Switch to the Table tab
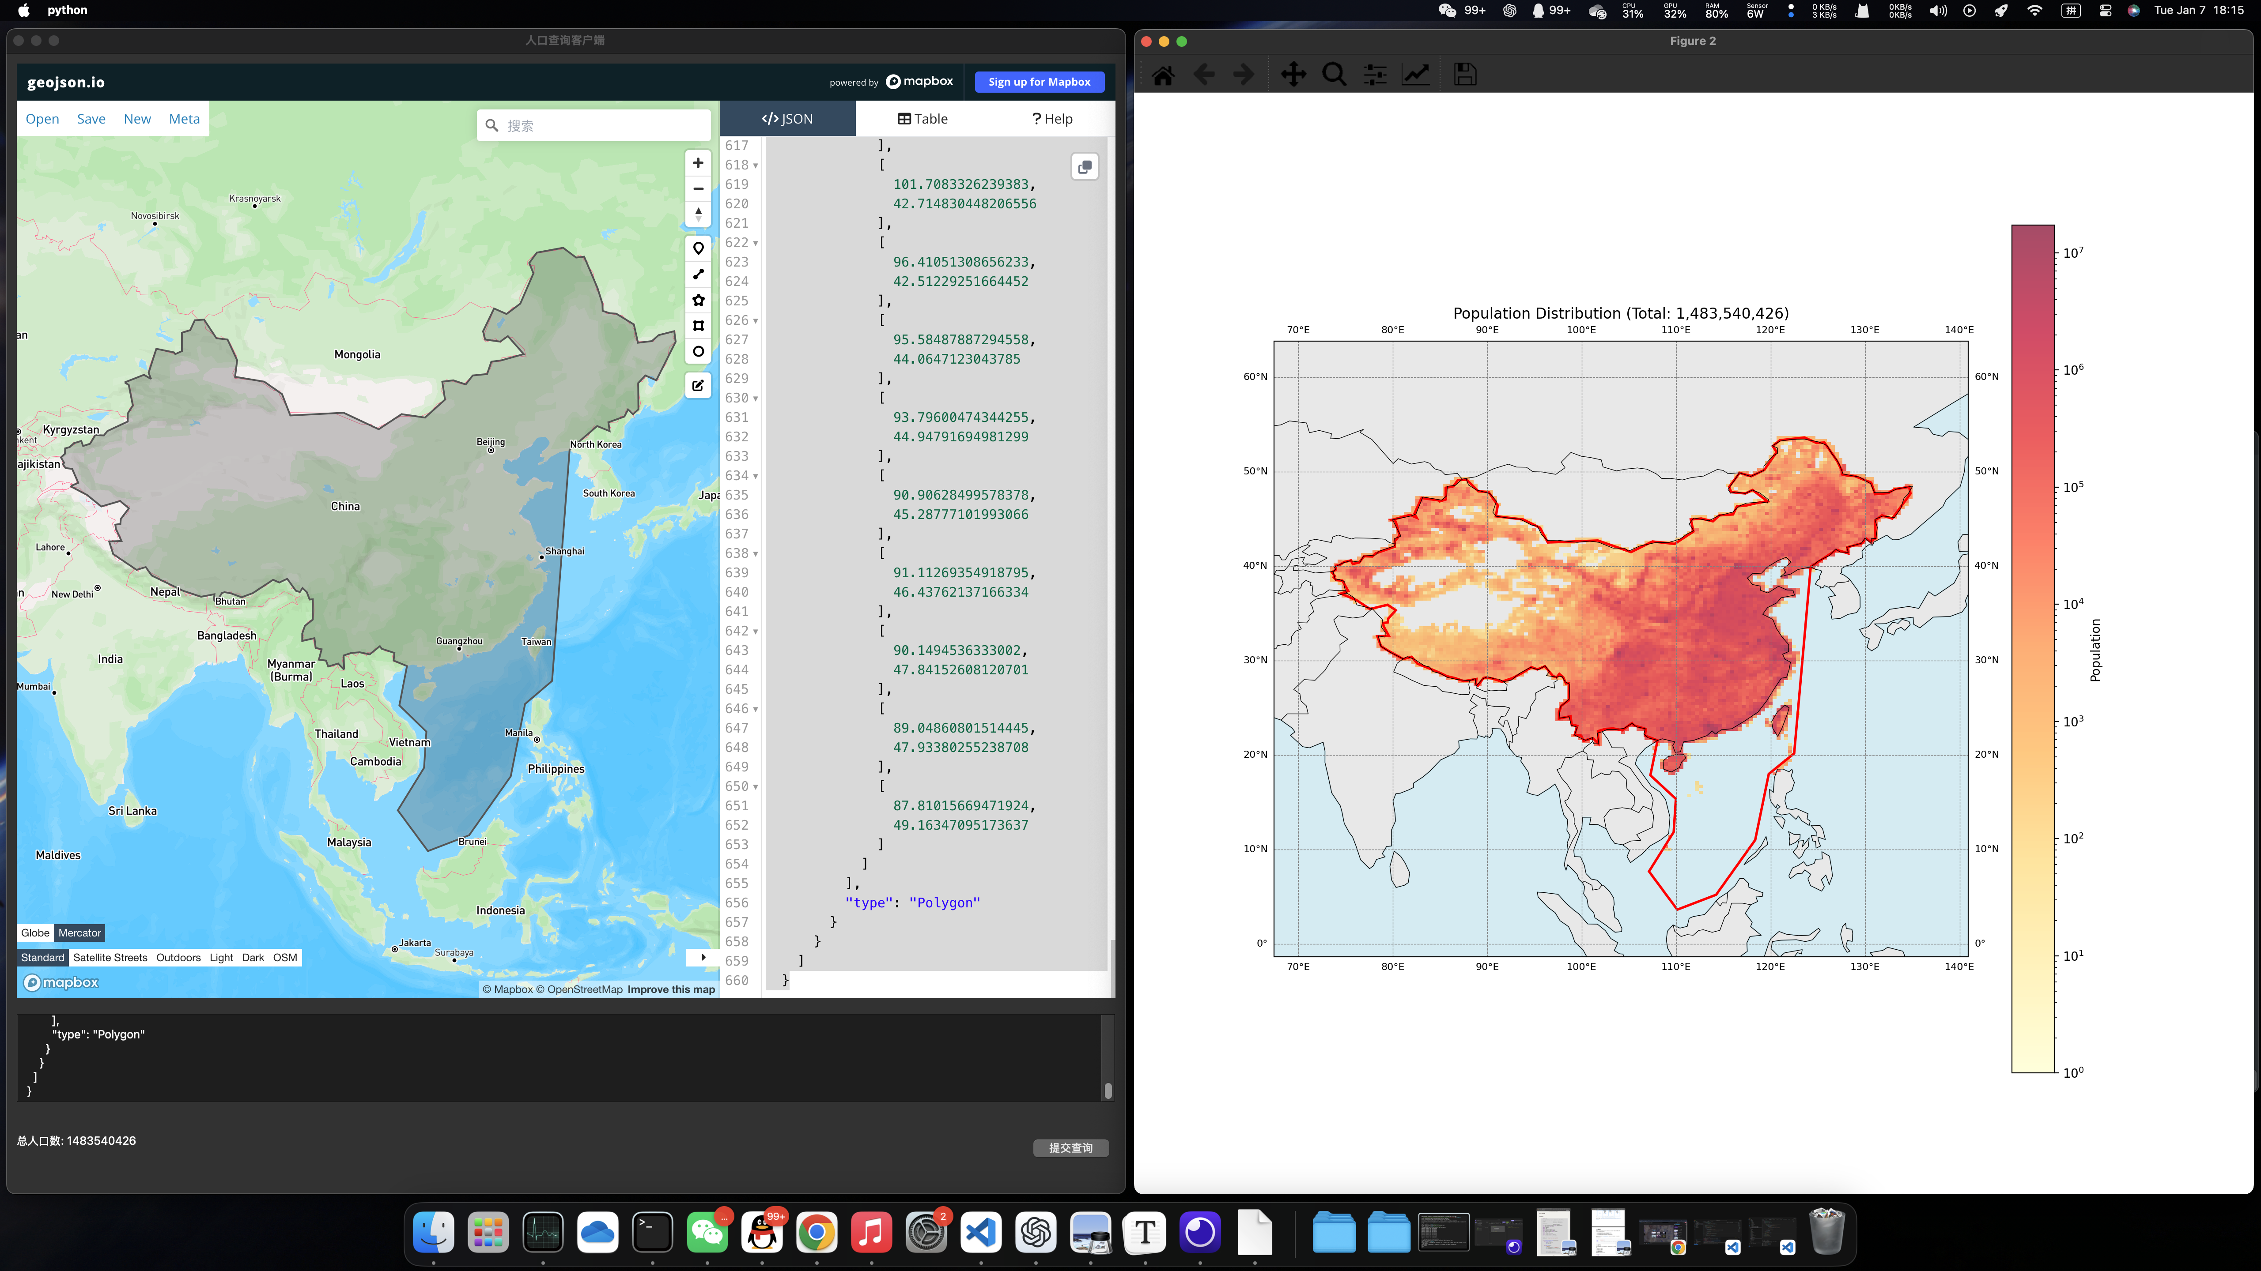 [922, 118]
